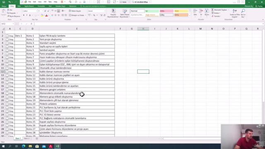Decrease the font size
The image size is (265, 149).
click(x=48, y=11)
